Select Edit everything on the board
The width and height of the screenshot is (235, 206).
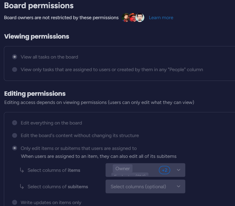point(15,123)
